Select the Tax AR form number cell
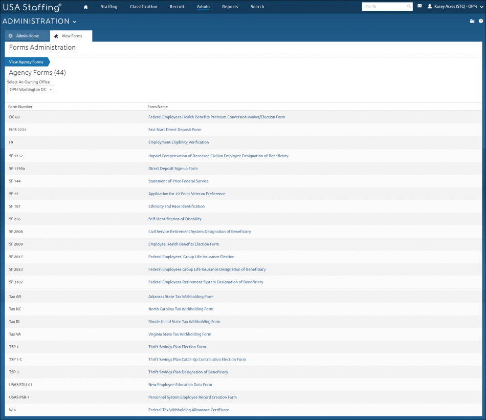The width and height of the screenshot is (486, 420). point(15,297)
